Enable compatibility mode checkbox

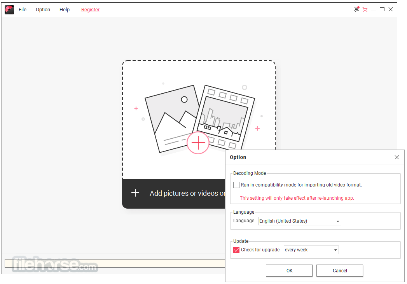(236, 185)
